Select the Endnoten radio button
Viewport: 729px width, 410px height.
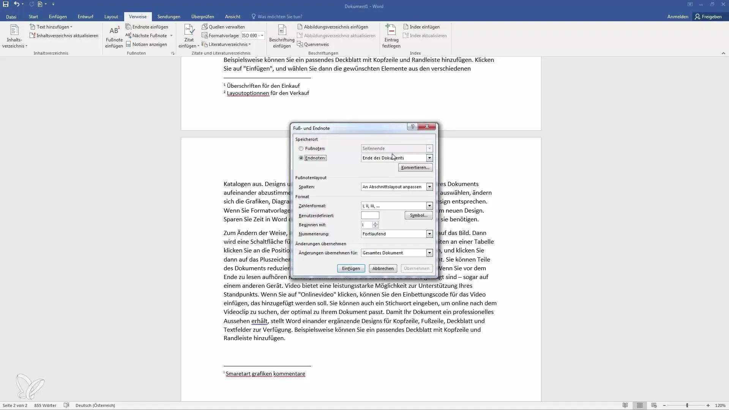coord(301,158)
